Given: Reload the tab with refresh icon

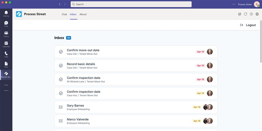Looking at the screenshot, I should pyautogui.click(x=245, y=14).
